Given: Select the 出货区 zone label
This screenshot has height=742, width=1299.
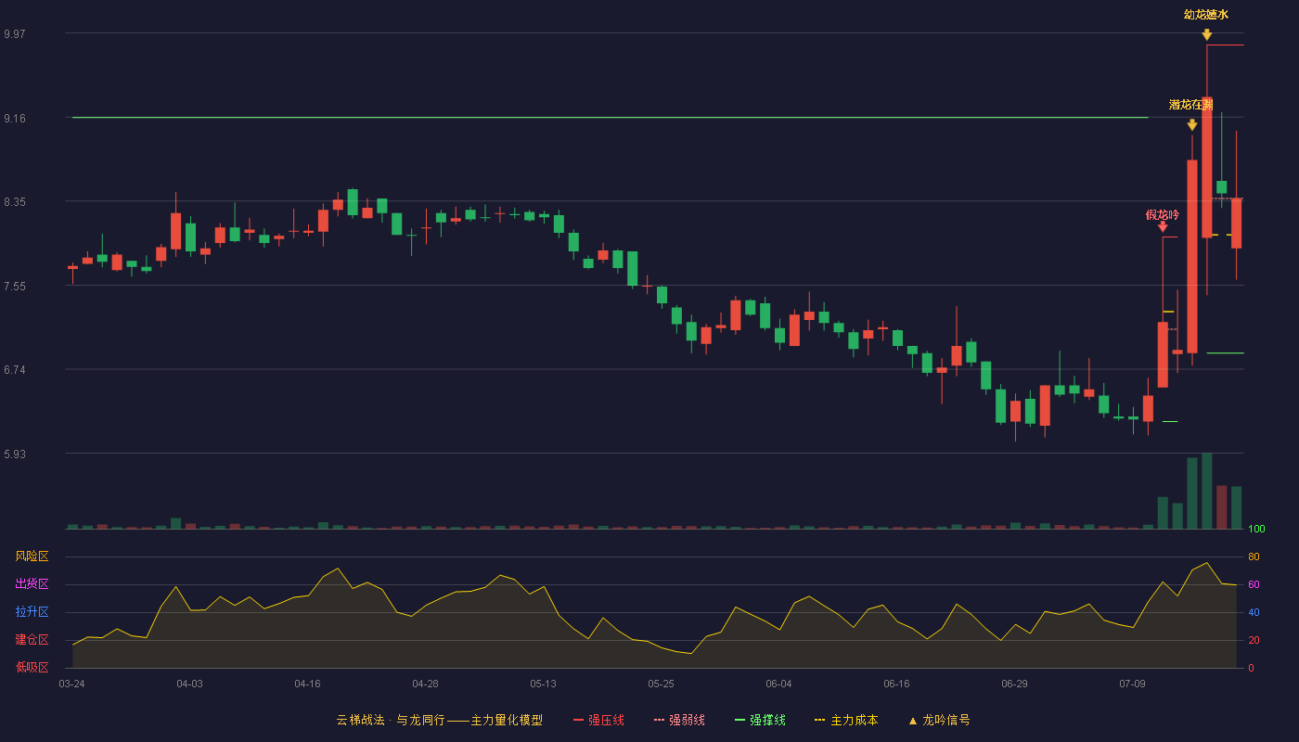Looking at the screenshot, I should coord(32,584).
